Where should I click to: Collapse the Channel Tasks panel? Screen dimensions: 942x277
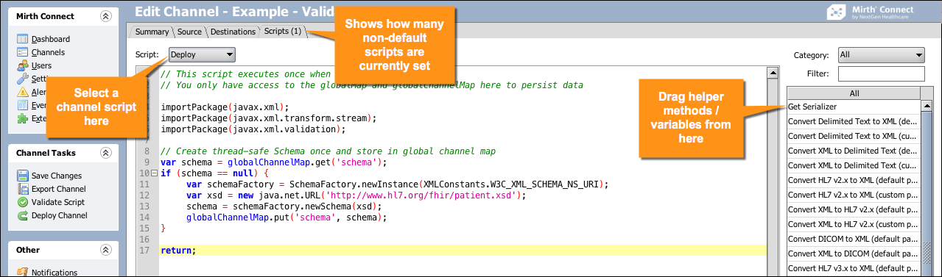105,153
